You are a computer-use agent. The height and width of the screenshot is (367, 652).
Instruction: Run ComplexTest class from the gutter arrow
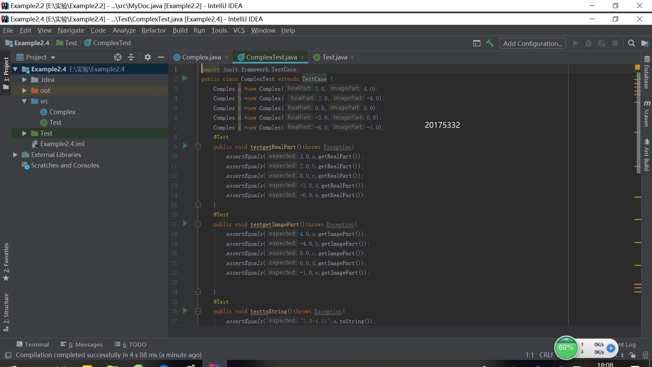185,78
